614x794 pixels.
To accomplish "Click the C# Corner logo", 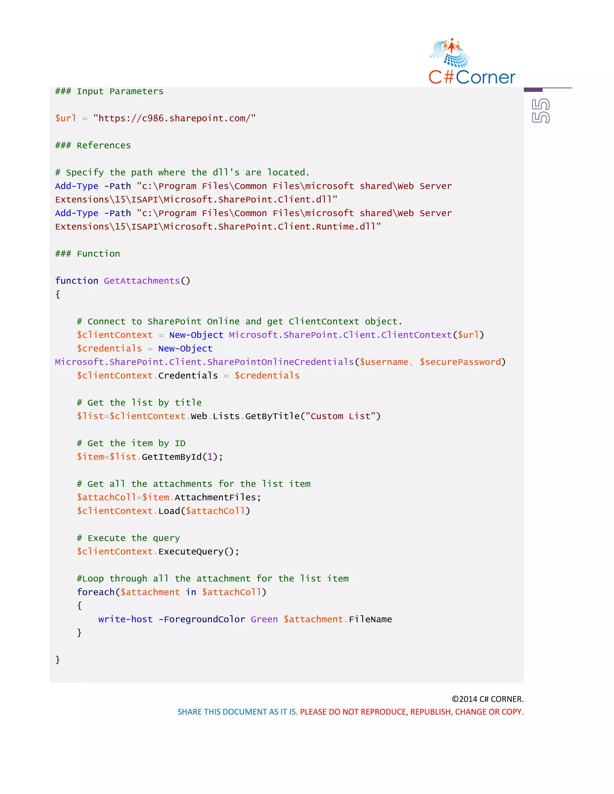I will tap(472, 61).
